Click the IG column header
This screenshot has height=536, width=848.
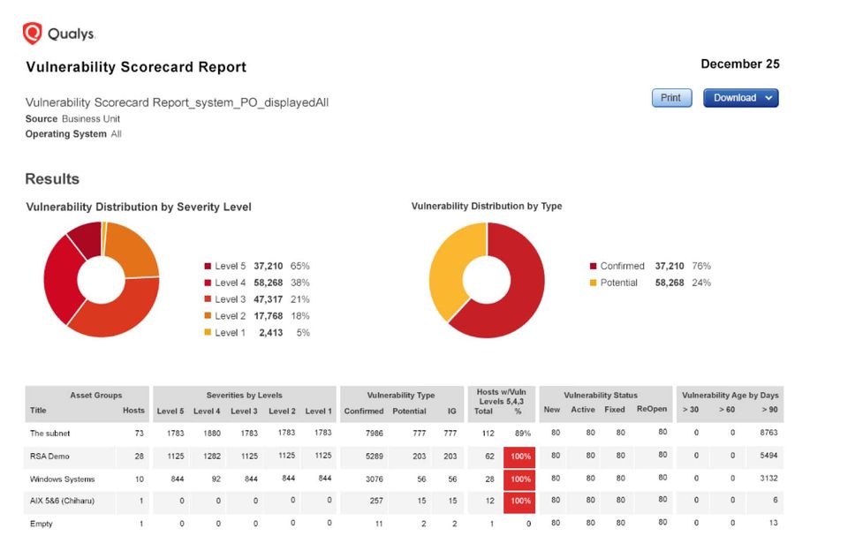(451, 411)
